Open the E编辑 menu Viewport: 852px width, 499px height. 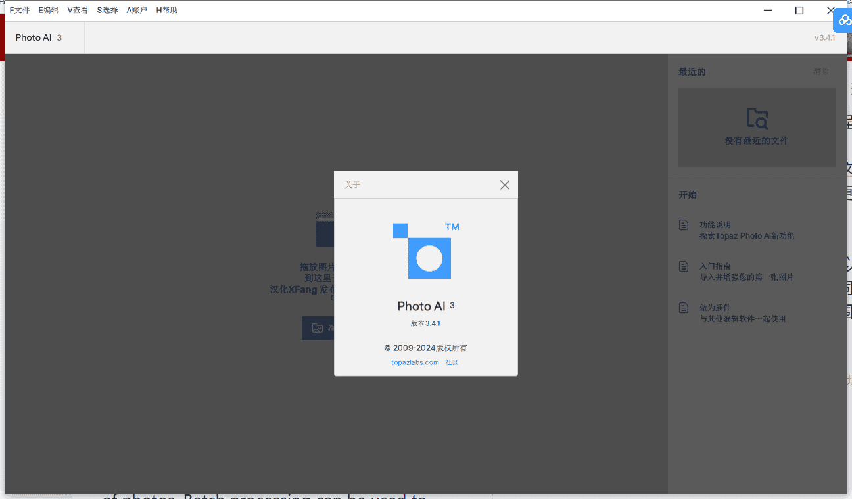[48, 11]
